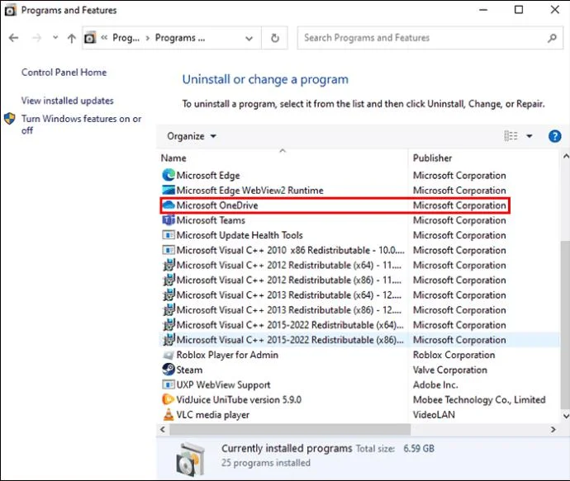Open View installed updates link
The width and height of the screenshot is (570, 481).
67,101
